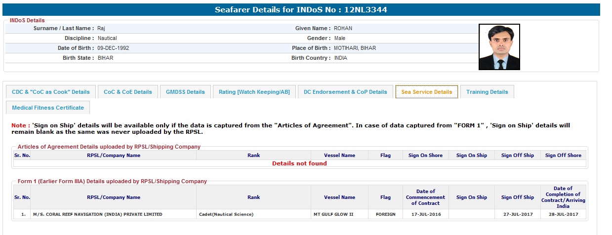Switch to CoC & CoE Details tab

tap(128, 92)
